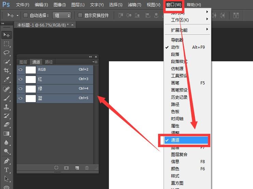Select the Path Selection tool
Viewport: 253px width, 189px height.
(6, 179)
